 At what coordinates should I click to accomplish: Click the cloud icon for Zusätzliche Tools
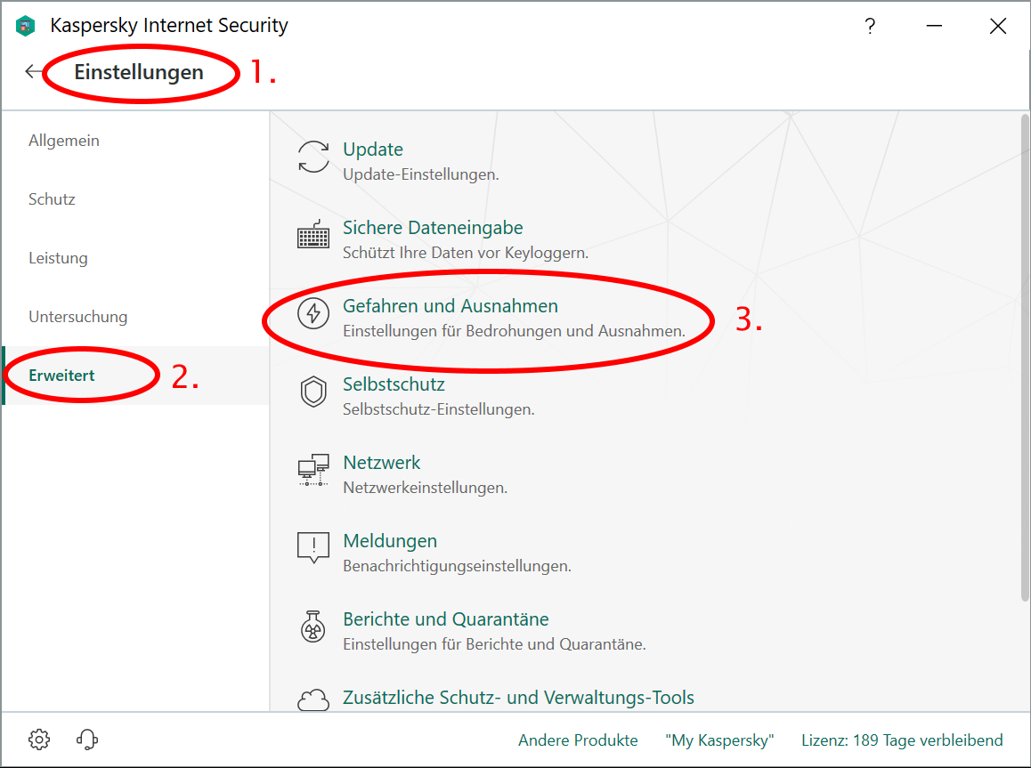pyautogui.click(x=313, y=699)
